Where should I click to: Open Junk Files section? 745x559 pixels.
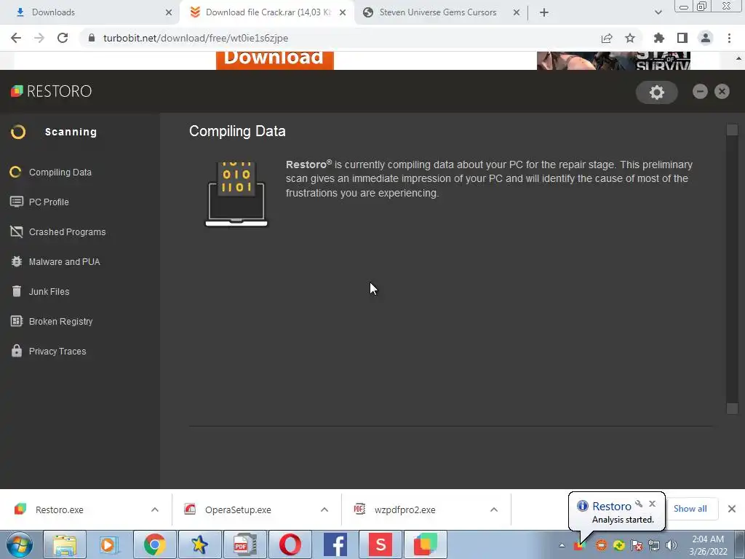[x=39, y=291]
